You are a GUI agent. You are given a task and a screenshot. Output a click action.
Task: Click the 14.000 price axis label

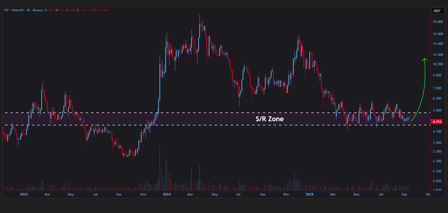(x=438, y=44)
